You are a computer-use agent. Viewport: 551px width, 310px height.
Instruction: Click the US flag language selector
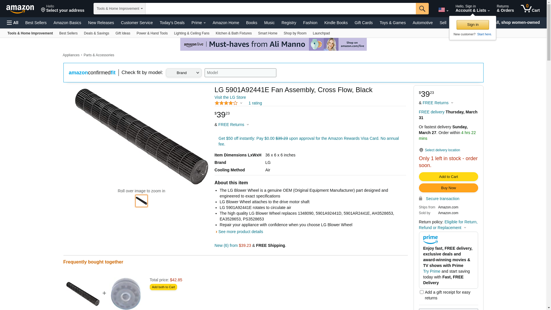click(x=443, y=10)
